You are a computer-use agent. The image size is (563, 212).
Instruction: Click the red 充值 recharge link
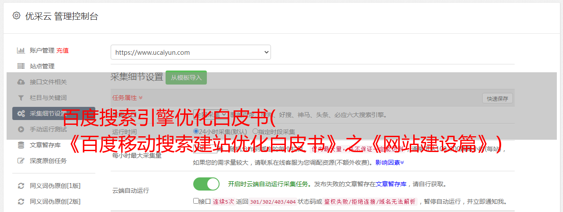(x=62, y=50)
